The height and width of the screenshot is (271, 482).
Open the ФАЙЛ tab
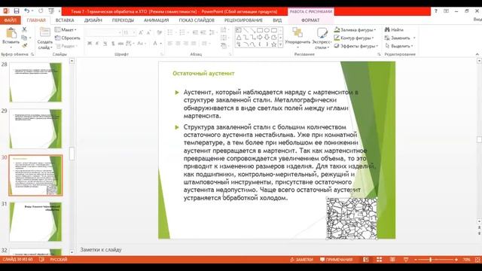click(11, 20)
